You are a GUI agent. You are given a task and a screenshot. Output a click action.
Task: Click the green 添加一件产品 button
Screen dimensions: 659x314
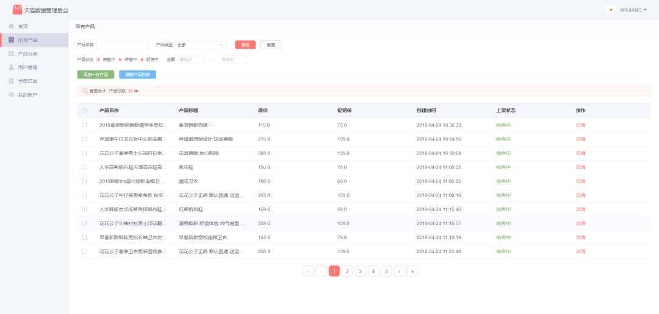(96, 75)
